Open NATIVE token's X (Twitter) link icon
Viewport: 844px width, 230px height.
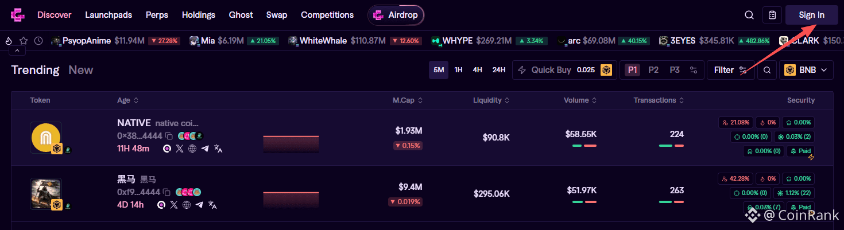point(180,149)
